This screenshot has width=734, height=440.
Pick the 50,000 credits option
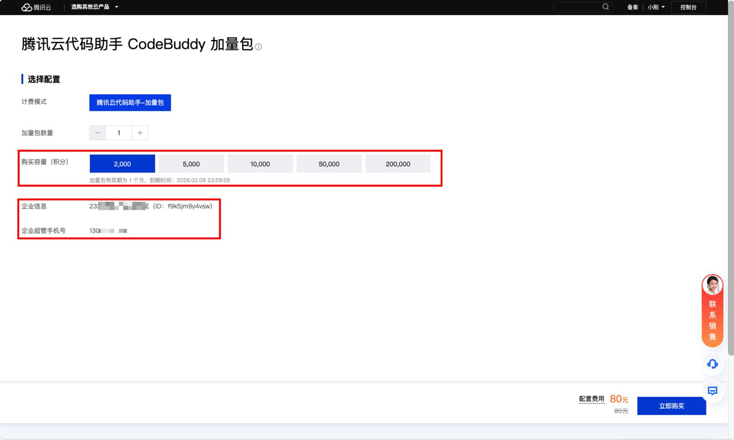click(x=329, y=164)
